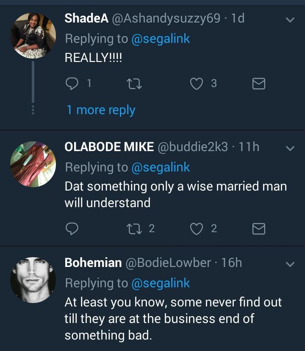Open @segalink mention in Bohemian's reply

pos(161,283)
